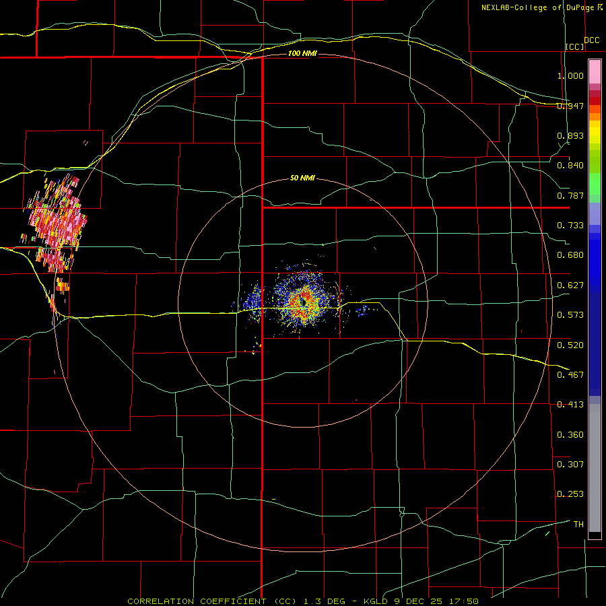Click the 0.733 color scale value
This screenshot has width=606, height=606.
click(570, 226)
